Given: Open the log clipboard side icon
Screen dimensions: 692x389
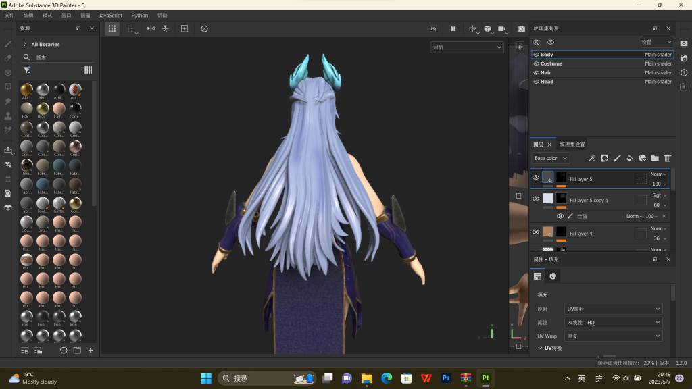Looking at the screenshot, I should coord(684,87).
